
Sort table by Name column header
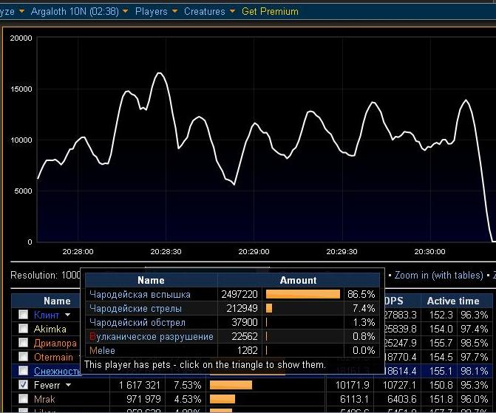click(x=57, y=301)
